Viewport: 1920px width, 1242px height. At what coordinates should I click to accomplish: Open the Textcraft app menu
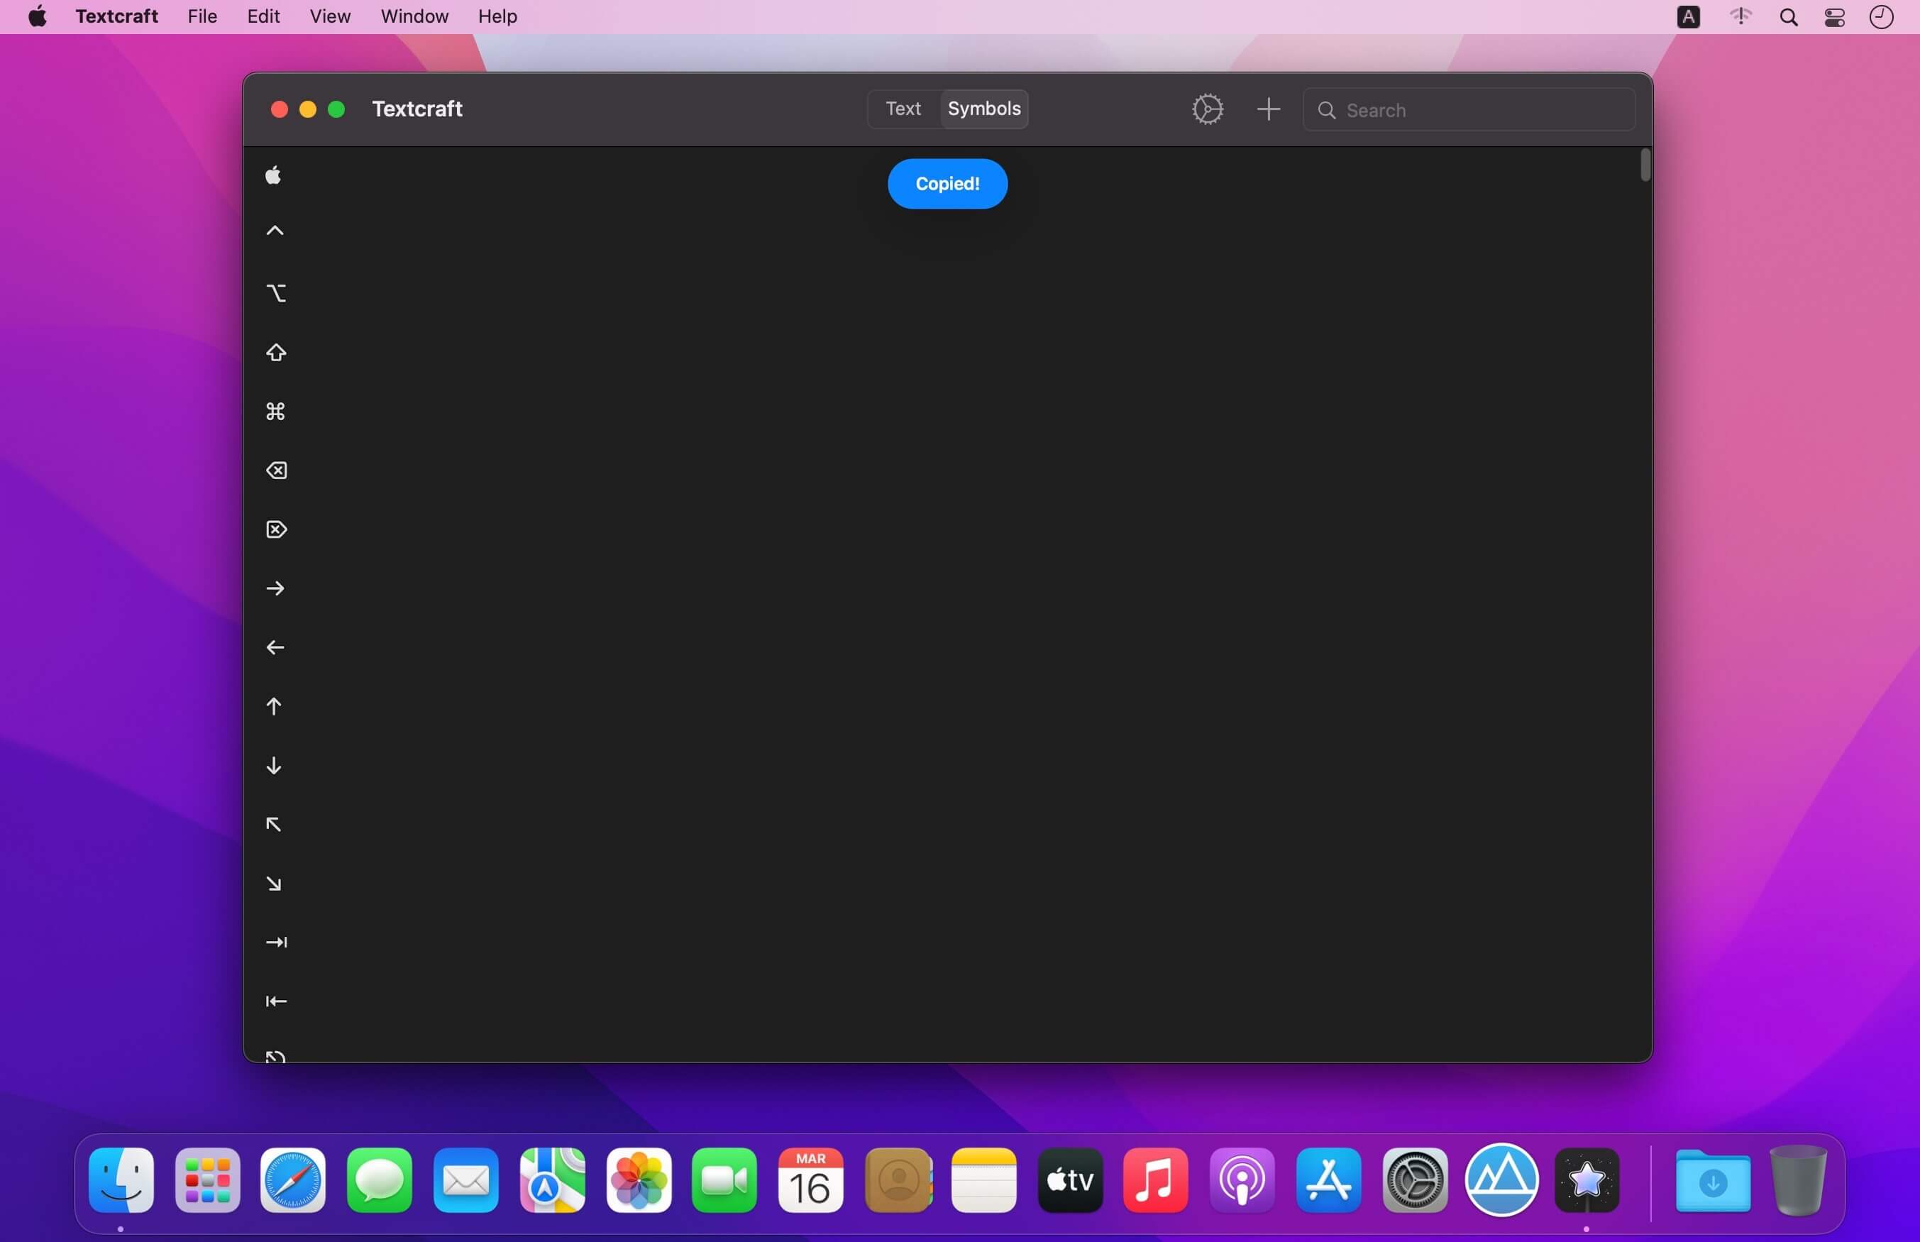pyautogui.click(x=117, y=16)
